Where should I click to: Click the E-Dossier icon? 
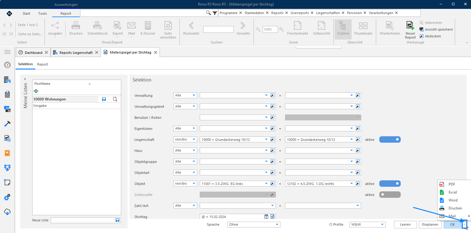[148, 26]
